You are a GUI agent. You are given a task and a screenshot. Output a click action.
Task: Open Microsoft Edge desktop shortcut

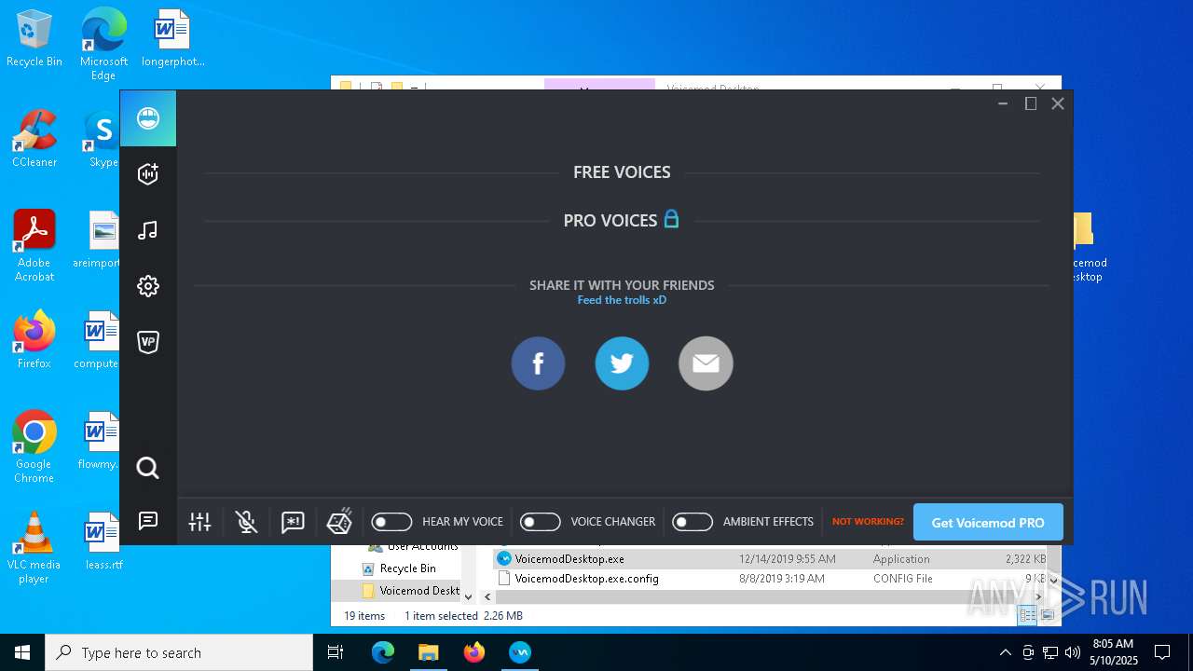click(103, 44)
